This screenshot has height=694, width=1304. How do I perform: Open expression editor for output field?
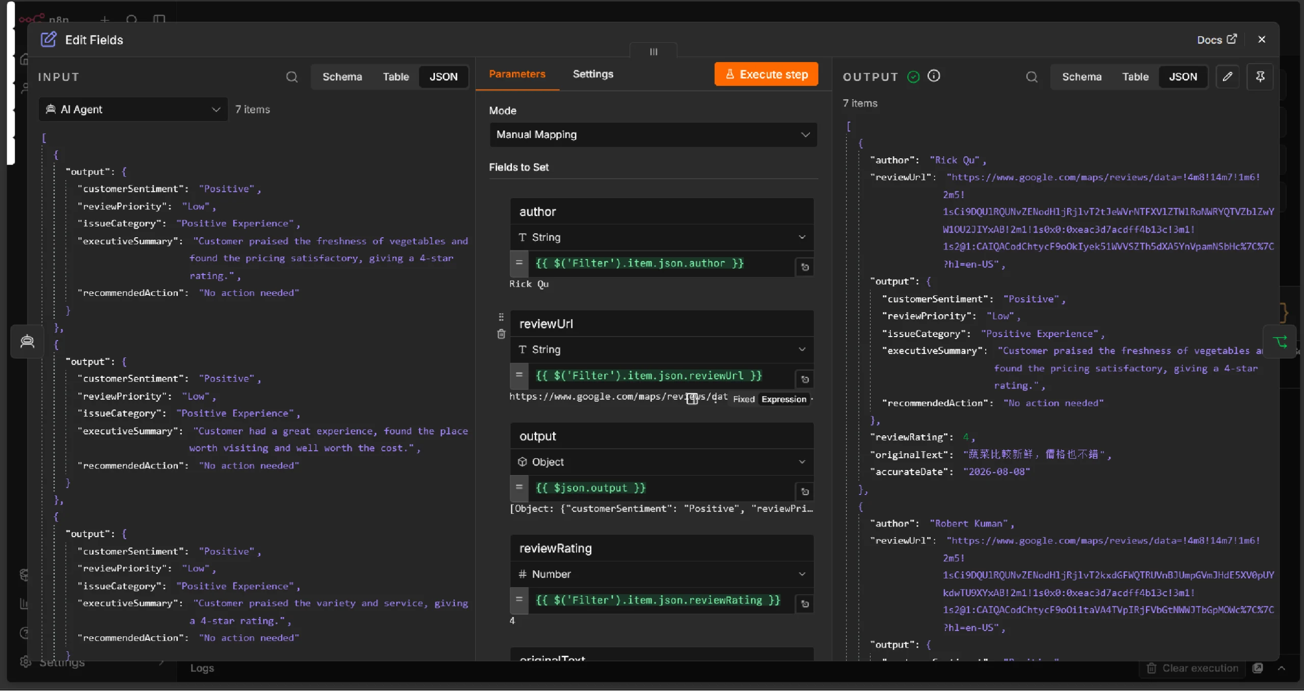click(x=805, y=492)
